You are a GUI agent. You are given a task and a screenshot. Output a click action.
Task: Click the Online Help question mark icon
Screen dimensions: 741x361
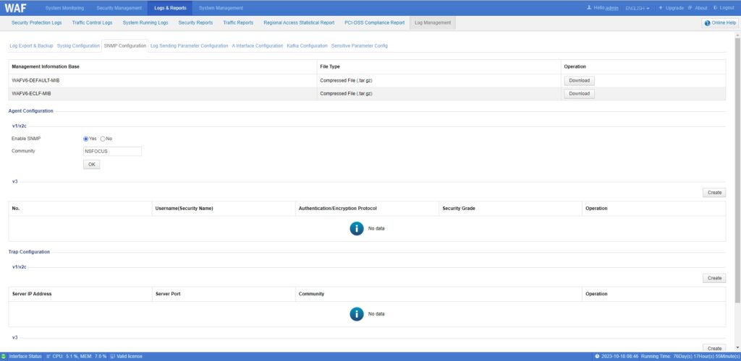[x=708, y=23]
